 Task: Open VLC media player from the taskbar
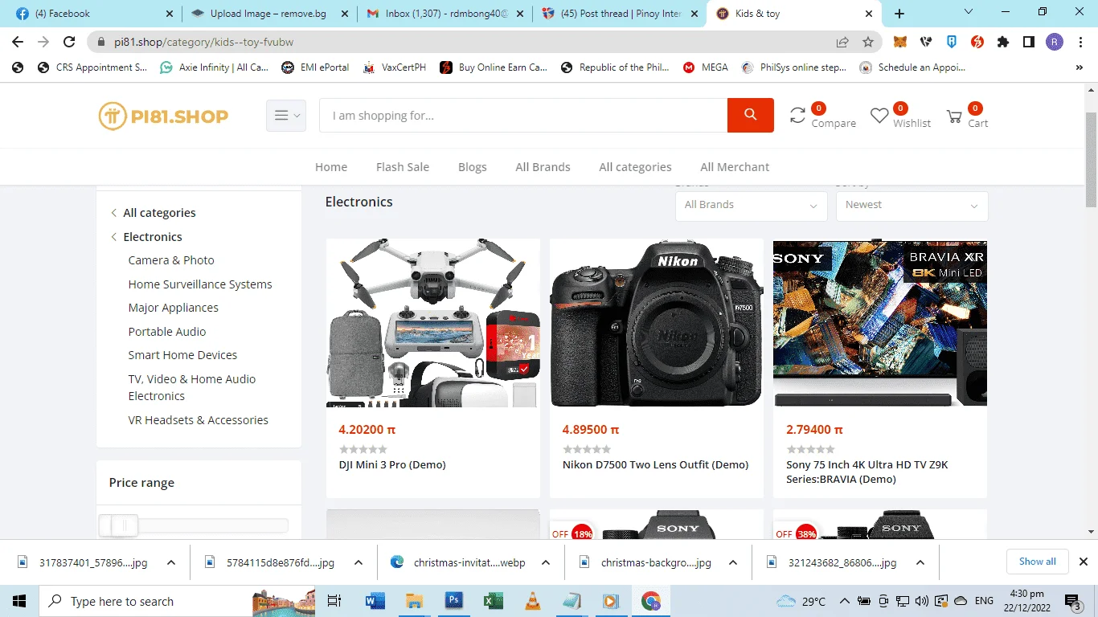point(532,601)
